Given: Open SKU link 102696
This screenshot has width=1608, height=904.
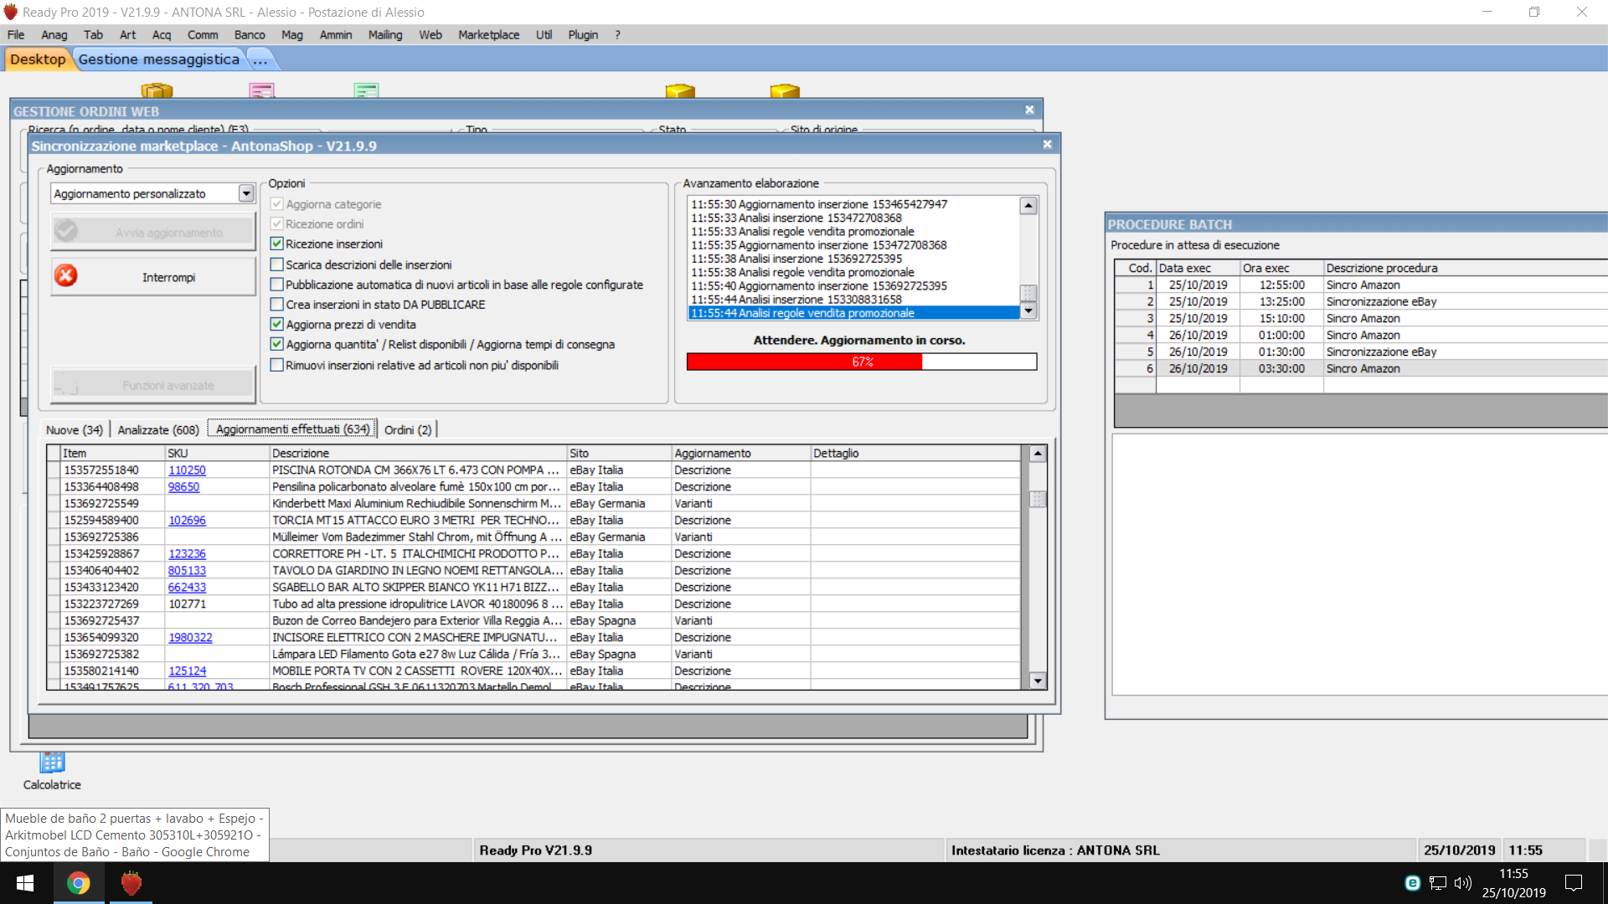Looking at the screenshot, I should (x=187, y=520).
